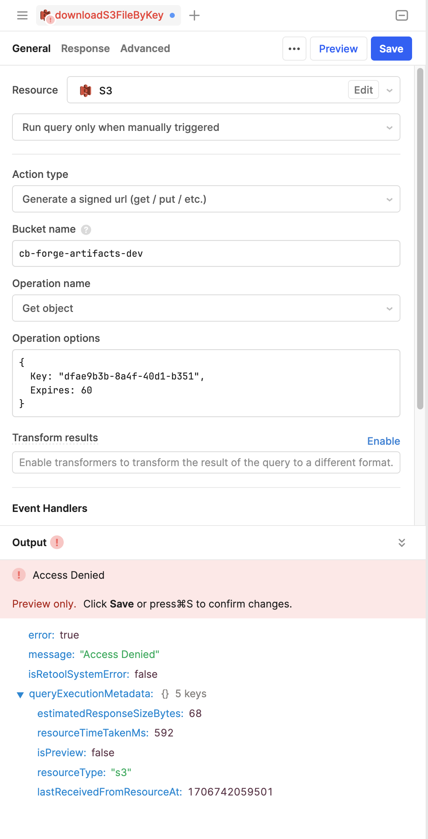
Task: Click the minimize panel icon at top right
Action: [402, 16]
